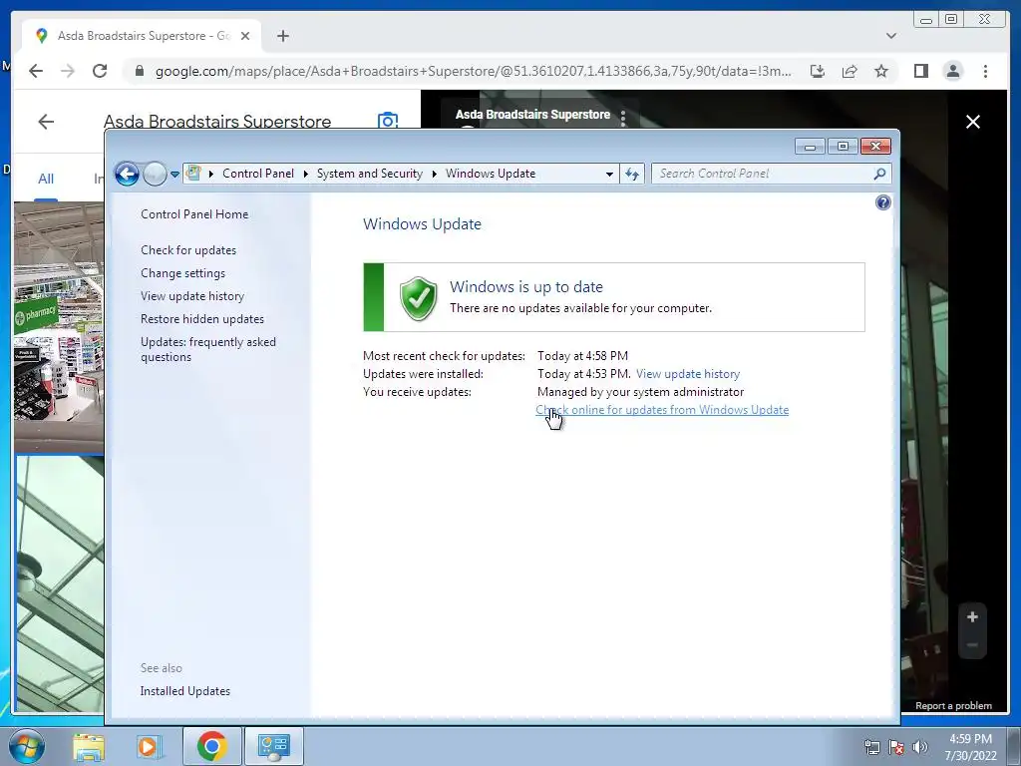Open the pharmacy photo thumbnail in Maps

click(59, 326)
